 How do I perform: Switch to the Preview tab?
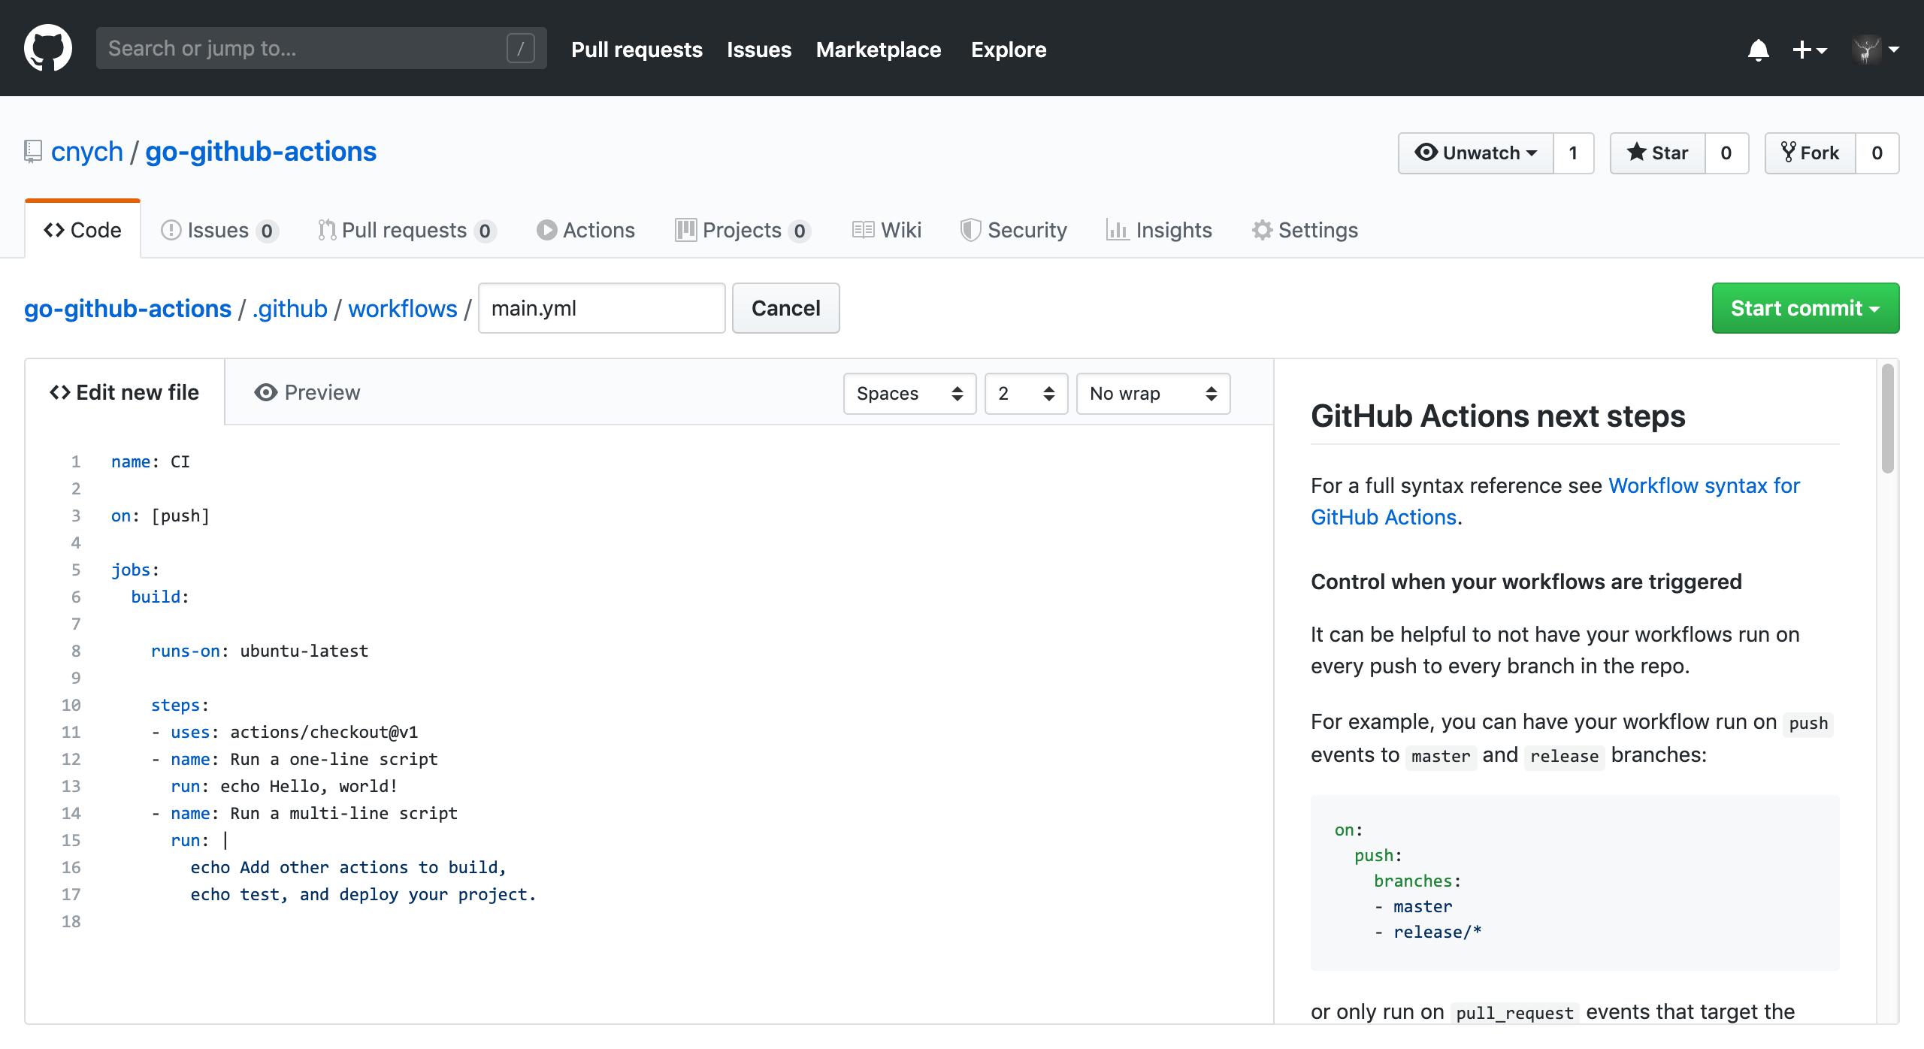307,391
